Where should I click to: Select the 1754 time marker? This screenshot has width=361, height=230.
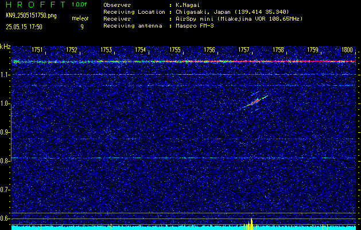pyautogui.click(x=141, y=49)
